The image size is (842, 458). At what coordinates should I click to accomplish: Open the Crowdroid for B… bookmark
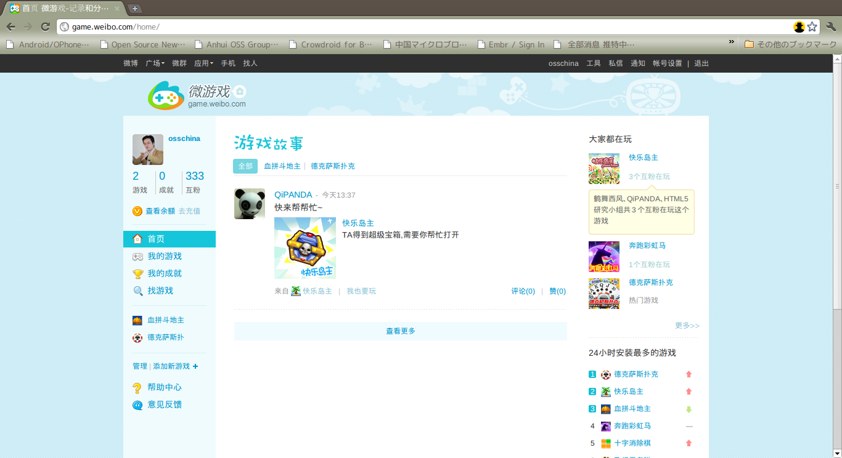[330, 44]
